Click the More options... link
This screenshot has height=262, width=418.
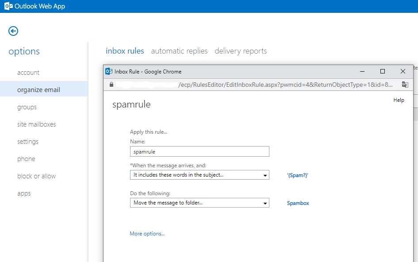[147, 234]
